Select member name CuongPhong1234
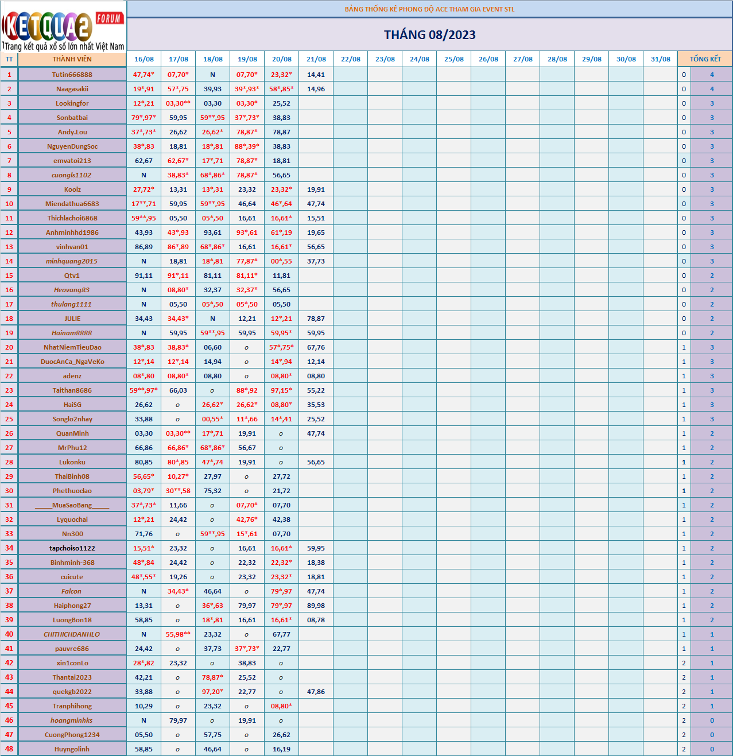The image size is (733, 756). (72, 735)
